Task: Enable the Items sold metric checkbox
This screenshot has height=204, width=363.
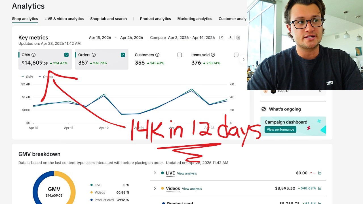Action: [236, 55]
